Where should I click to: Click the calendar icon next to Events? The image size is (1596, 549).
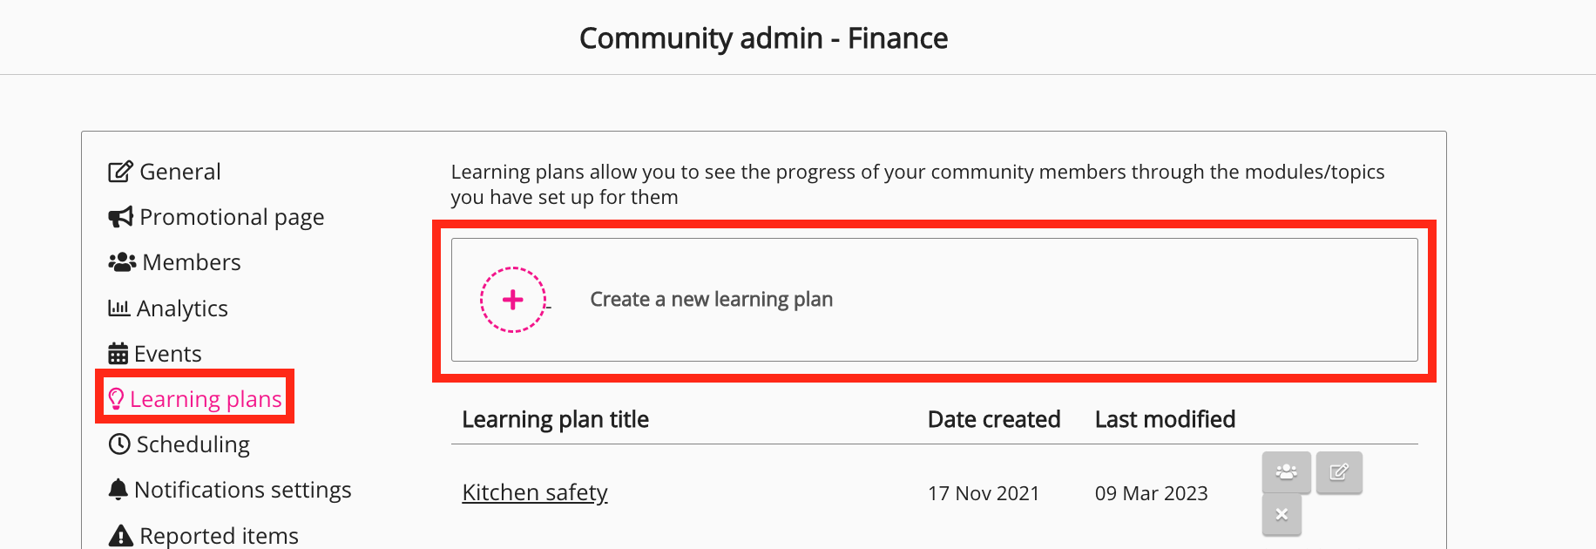point(118,354)
